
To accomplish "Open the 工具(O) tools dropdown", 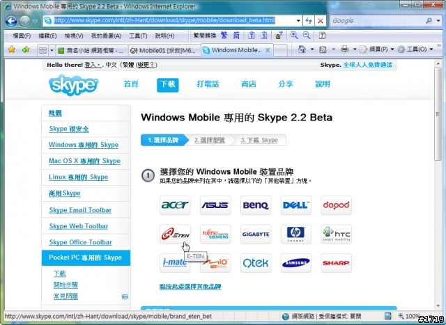I will [415, 49].
